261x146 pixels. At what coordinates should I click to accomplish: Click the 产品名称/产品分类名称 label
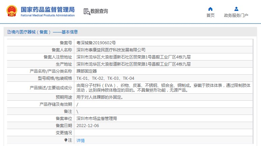pos(51,71)
